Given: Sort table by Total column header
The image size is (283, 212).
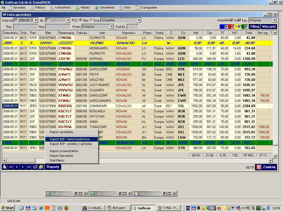Looking at the screenshot, I should click(x=248, y=33).
